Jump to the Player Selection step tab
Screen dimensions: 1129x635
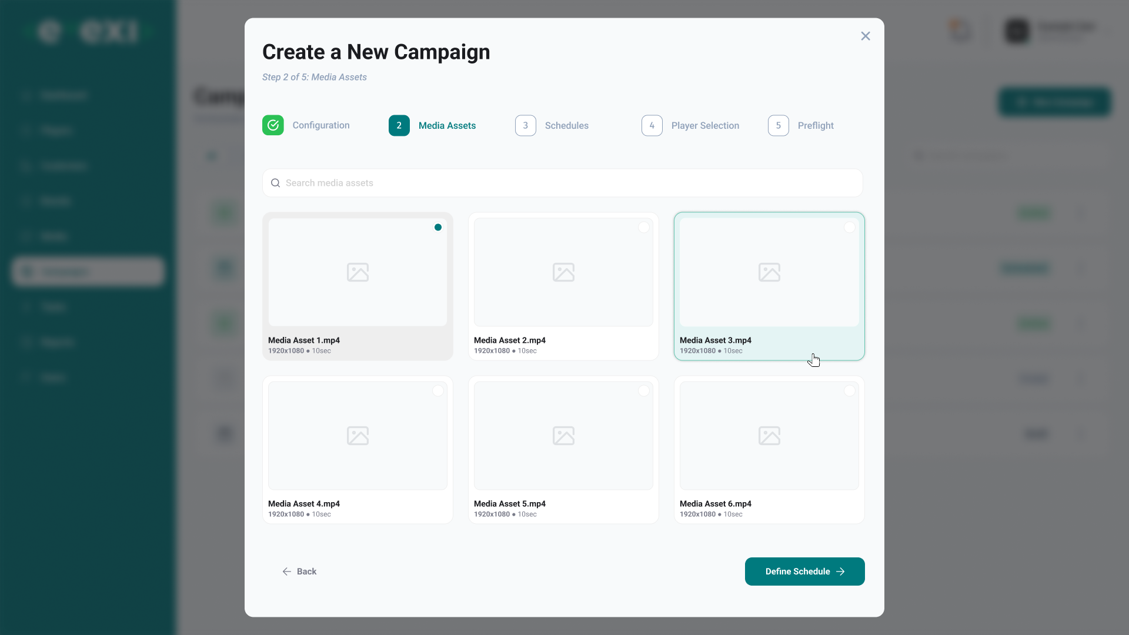coord(690,125)
